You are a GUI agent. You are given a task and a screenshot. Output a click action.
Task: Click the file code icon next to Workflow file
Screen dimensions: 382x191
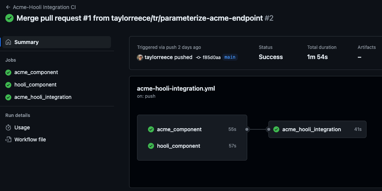[x=8, y=139]
